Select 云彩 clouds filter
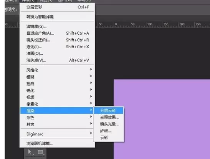 point(109,137)
